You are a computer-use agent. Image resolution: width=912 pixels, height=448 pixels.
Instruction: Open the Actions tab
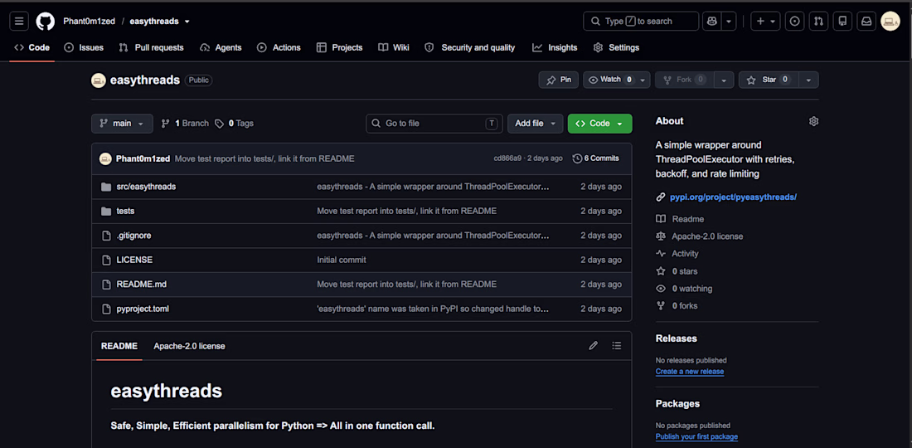[279, 48]
